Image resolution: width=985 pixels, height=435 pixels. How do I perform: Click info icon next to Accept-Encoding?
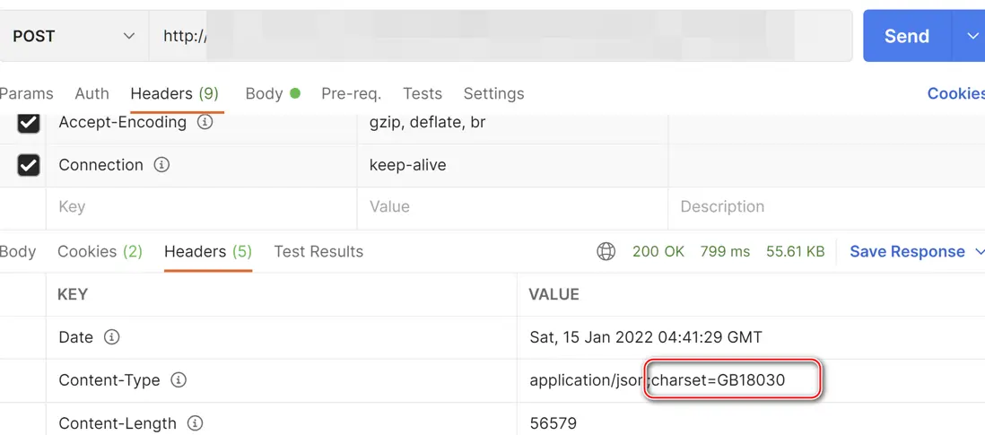205,122
